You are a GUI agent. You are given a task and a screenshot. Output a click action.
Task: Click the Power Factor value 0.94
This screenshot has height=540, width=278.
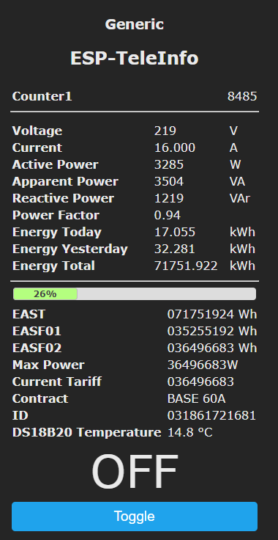click(167, 215)
